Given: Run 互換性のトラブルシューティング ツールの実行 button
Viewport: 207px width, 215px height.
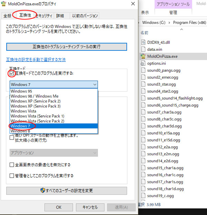Looking at the screenshot, I should [x=67, y=47].
